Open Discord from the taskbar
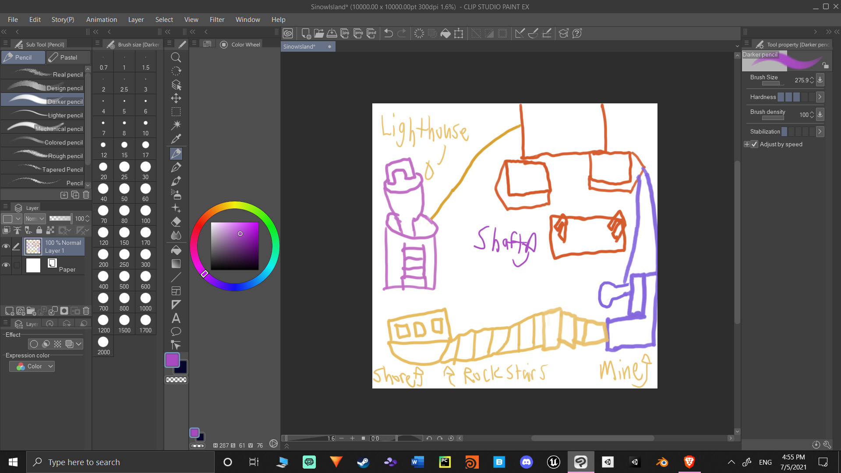This screenshot has height=473, width=841. tap(527, 462)
